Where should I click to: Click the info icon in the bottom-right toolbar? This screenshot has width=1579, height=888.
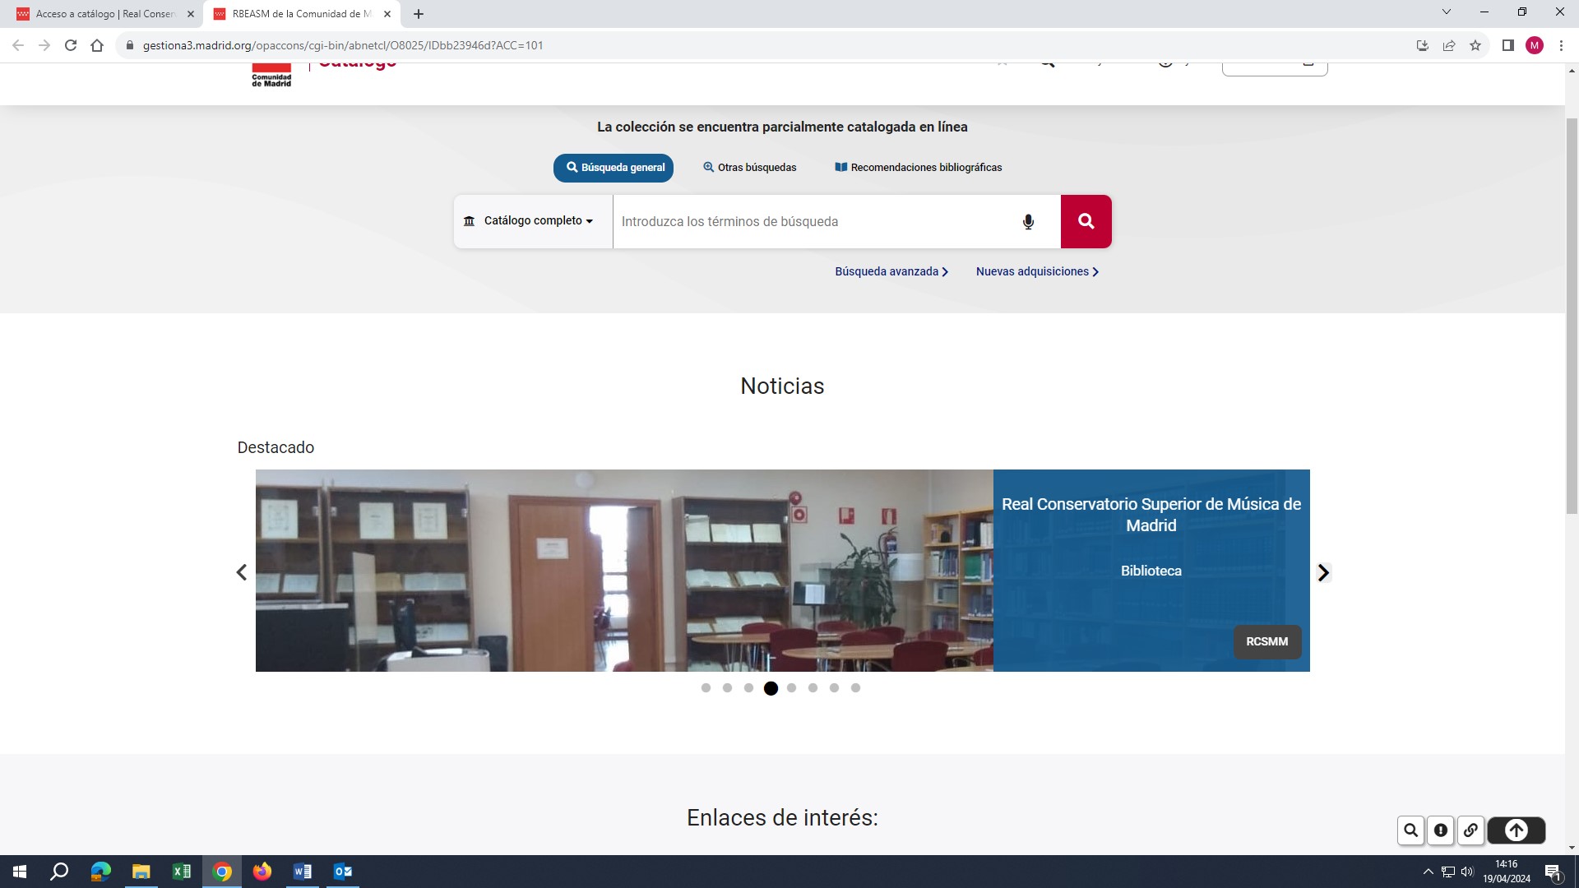tap(1440, 830)
